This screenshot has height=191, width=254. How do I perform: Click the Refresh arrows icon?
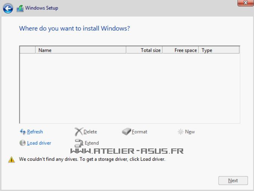(22, 132)
